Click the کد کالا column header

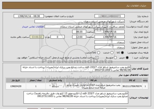[x=132, y=80]
